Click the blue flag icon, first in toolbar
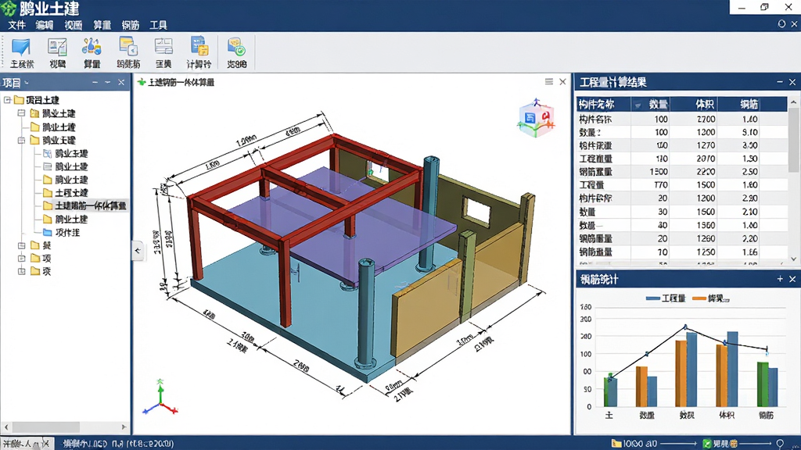The width and height of the screenshot is (801, 450). [21, 47]
